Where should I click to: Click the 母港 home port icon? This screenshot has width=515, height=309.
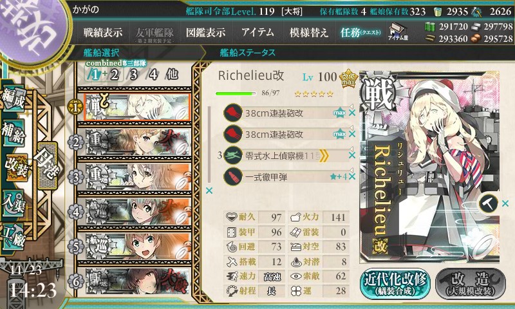[47, 165]
